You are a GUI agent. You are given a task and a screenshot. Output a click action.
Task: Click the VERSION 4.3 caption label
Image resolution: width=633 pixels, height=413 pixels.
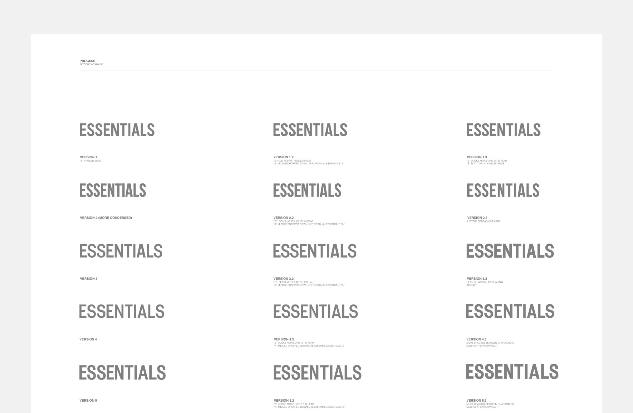(476, 339)
